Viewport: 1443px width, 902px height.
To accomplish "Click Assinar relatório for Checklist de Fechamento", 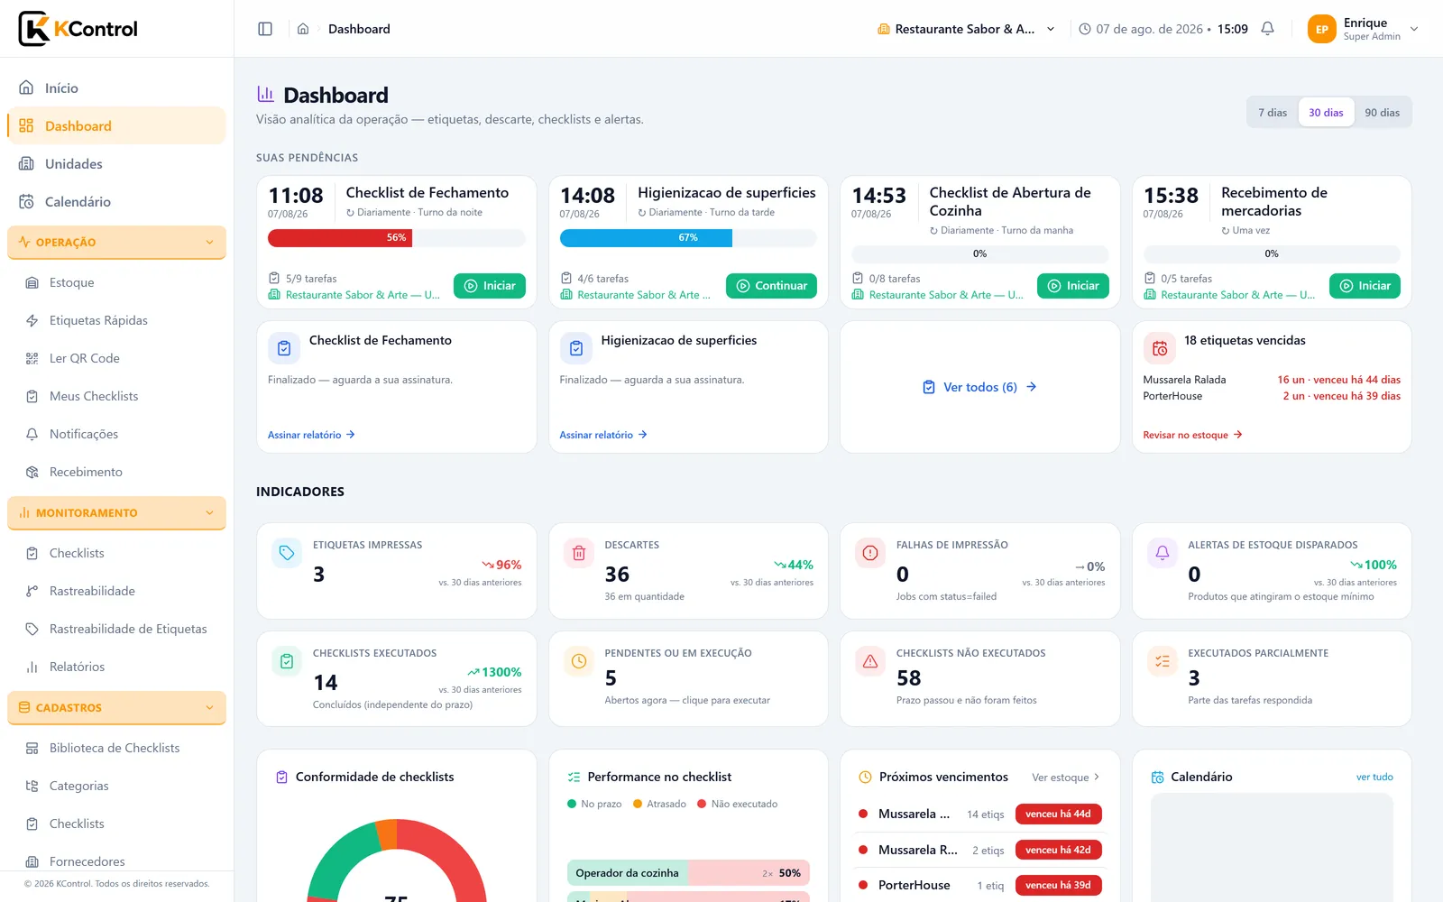I will tap(311, 435).
